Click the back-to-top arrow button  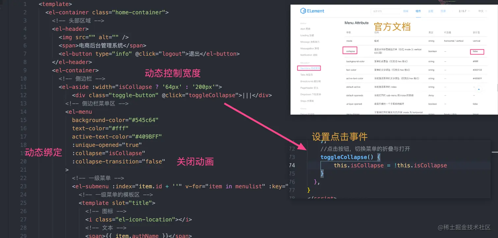tap(479, 89)
